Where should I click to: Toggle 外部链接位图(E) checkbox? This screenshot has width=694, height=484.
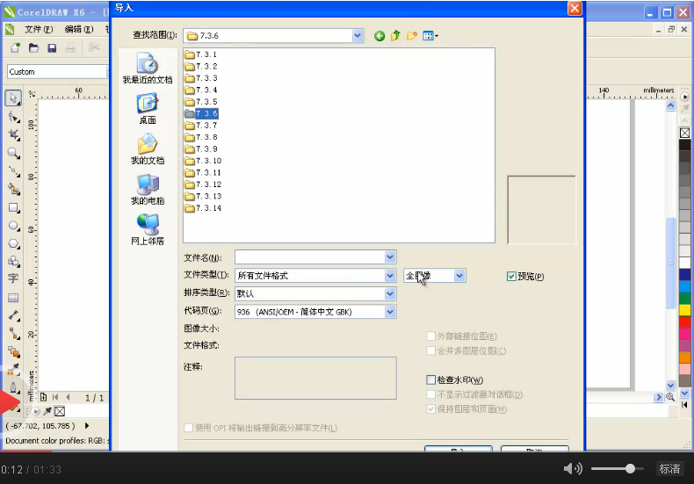(430, 336)
